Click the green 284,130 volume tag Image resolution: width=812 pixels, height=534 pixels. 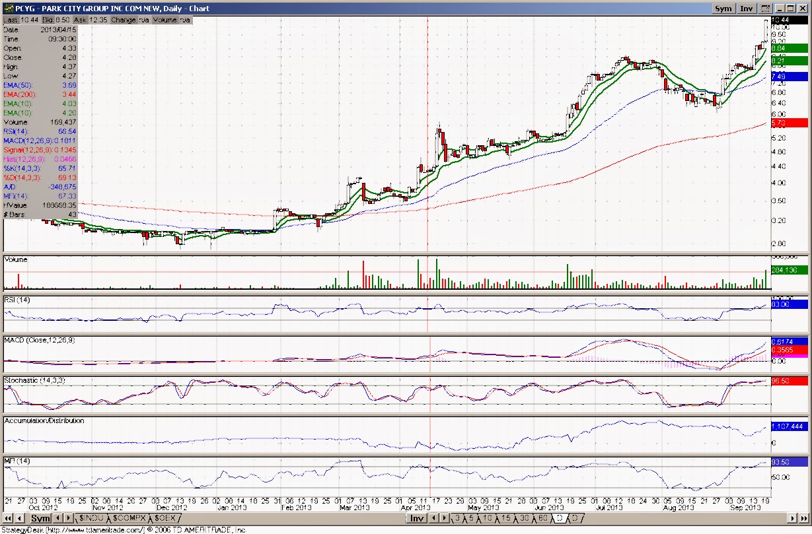click(x=789, y=270)
